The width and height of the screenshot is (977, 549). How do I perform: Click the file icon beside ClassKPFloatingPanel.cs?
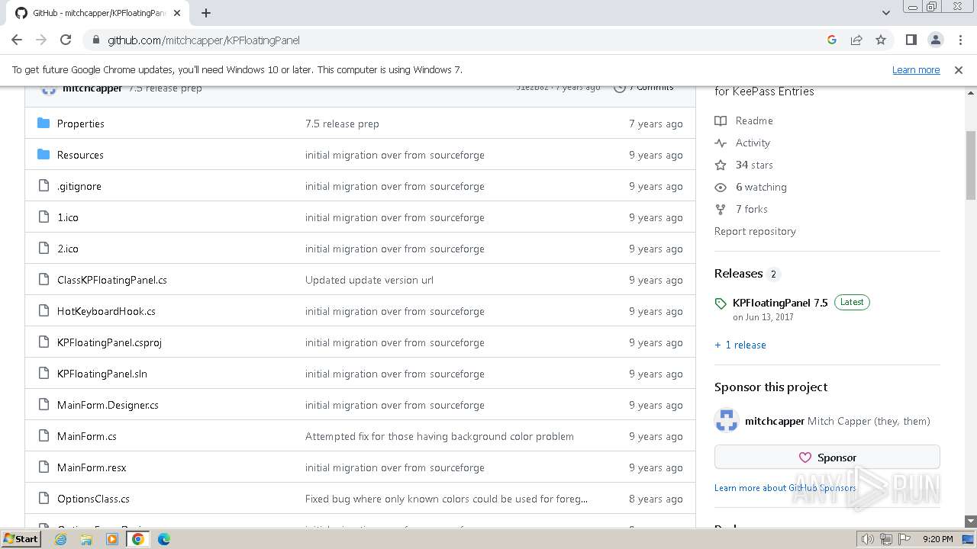44,280
